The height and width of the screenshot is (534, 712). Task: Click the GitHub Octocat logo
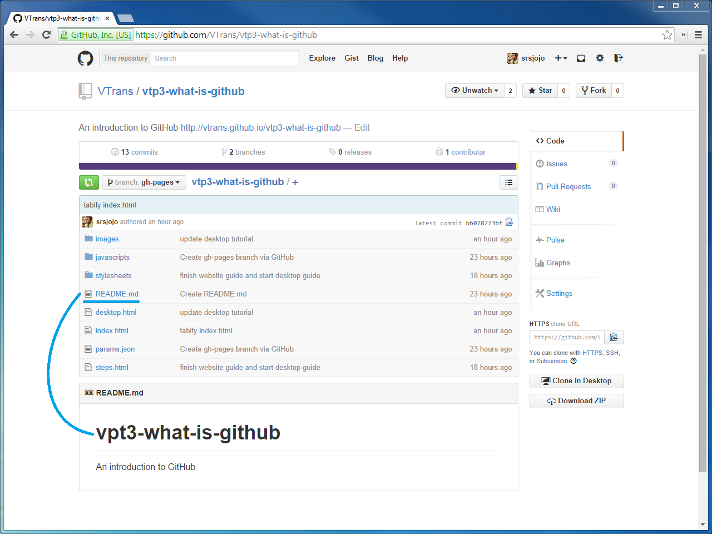[x=85, y=58]
